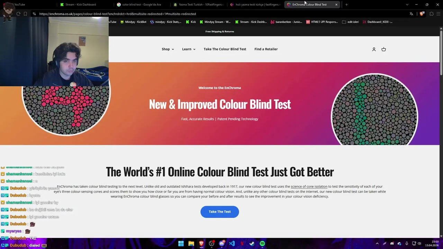Bookmark this page with the bookmark icon
Viewport: 443px width, 249px height.
[x=25, y=14]
